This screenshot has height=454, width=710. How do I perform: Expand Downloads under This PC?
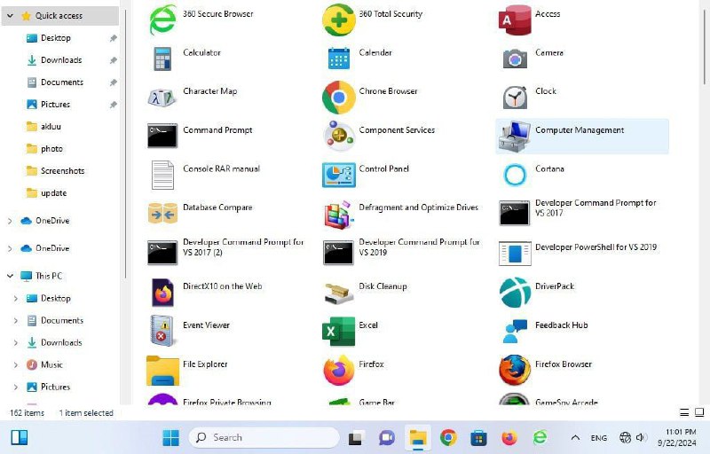(x=16, y=343)
